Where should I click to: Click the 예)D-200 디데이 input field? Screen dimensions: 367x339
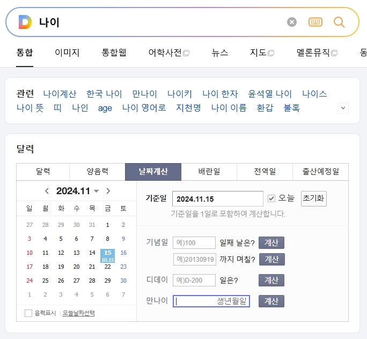tap(194, 281)
